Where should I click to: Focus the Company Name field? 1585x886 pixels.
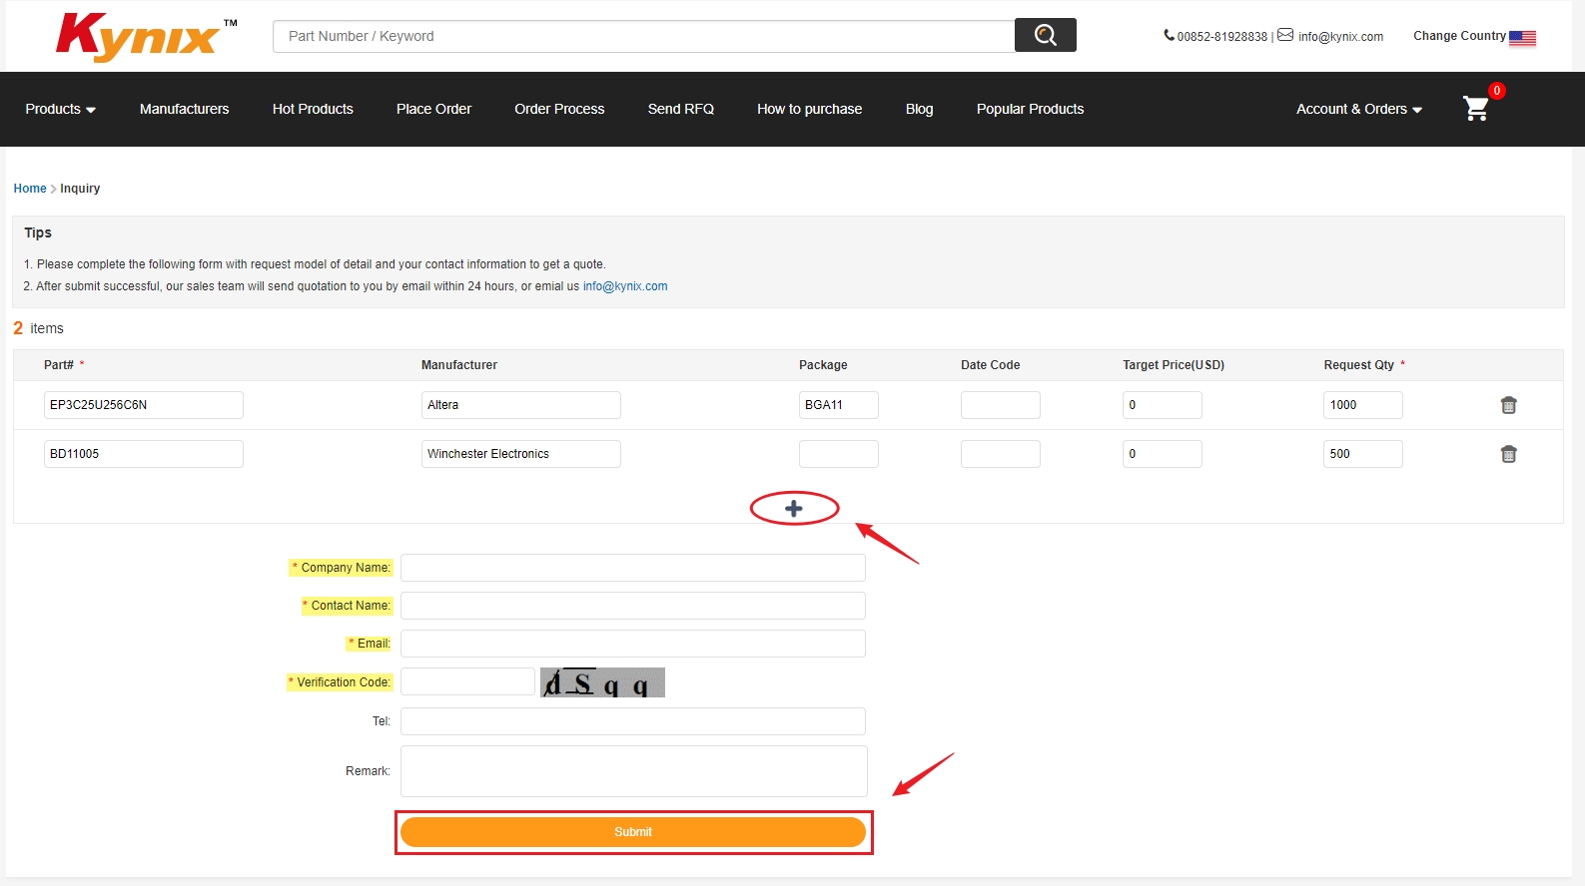point(632,568)
